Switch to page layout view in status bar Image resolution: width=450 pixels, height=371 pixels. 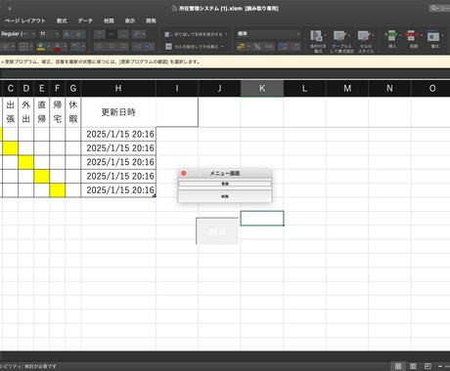[413, 366]
